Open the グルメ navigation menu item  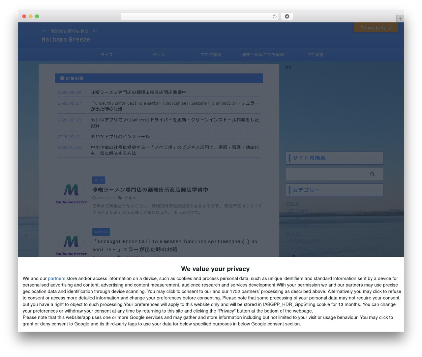159,55
